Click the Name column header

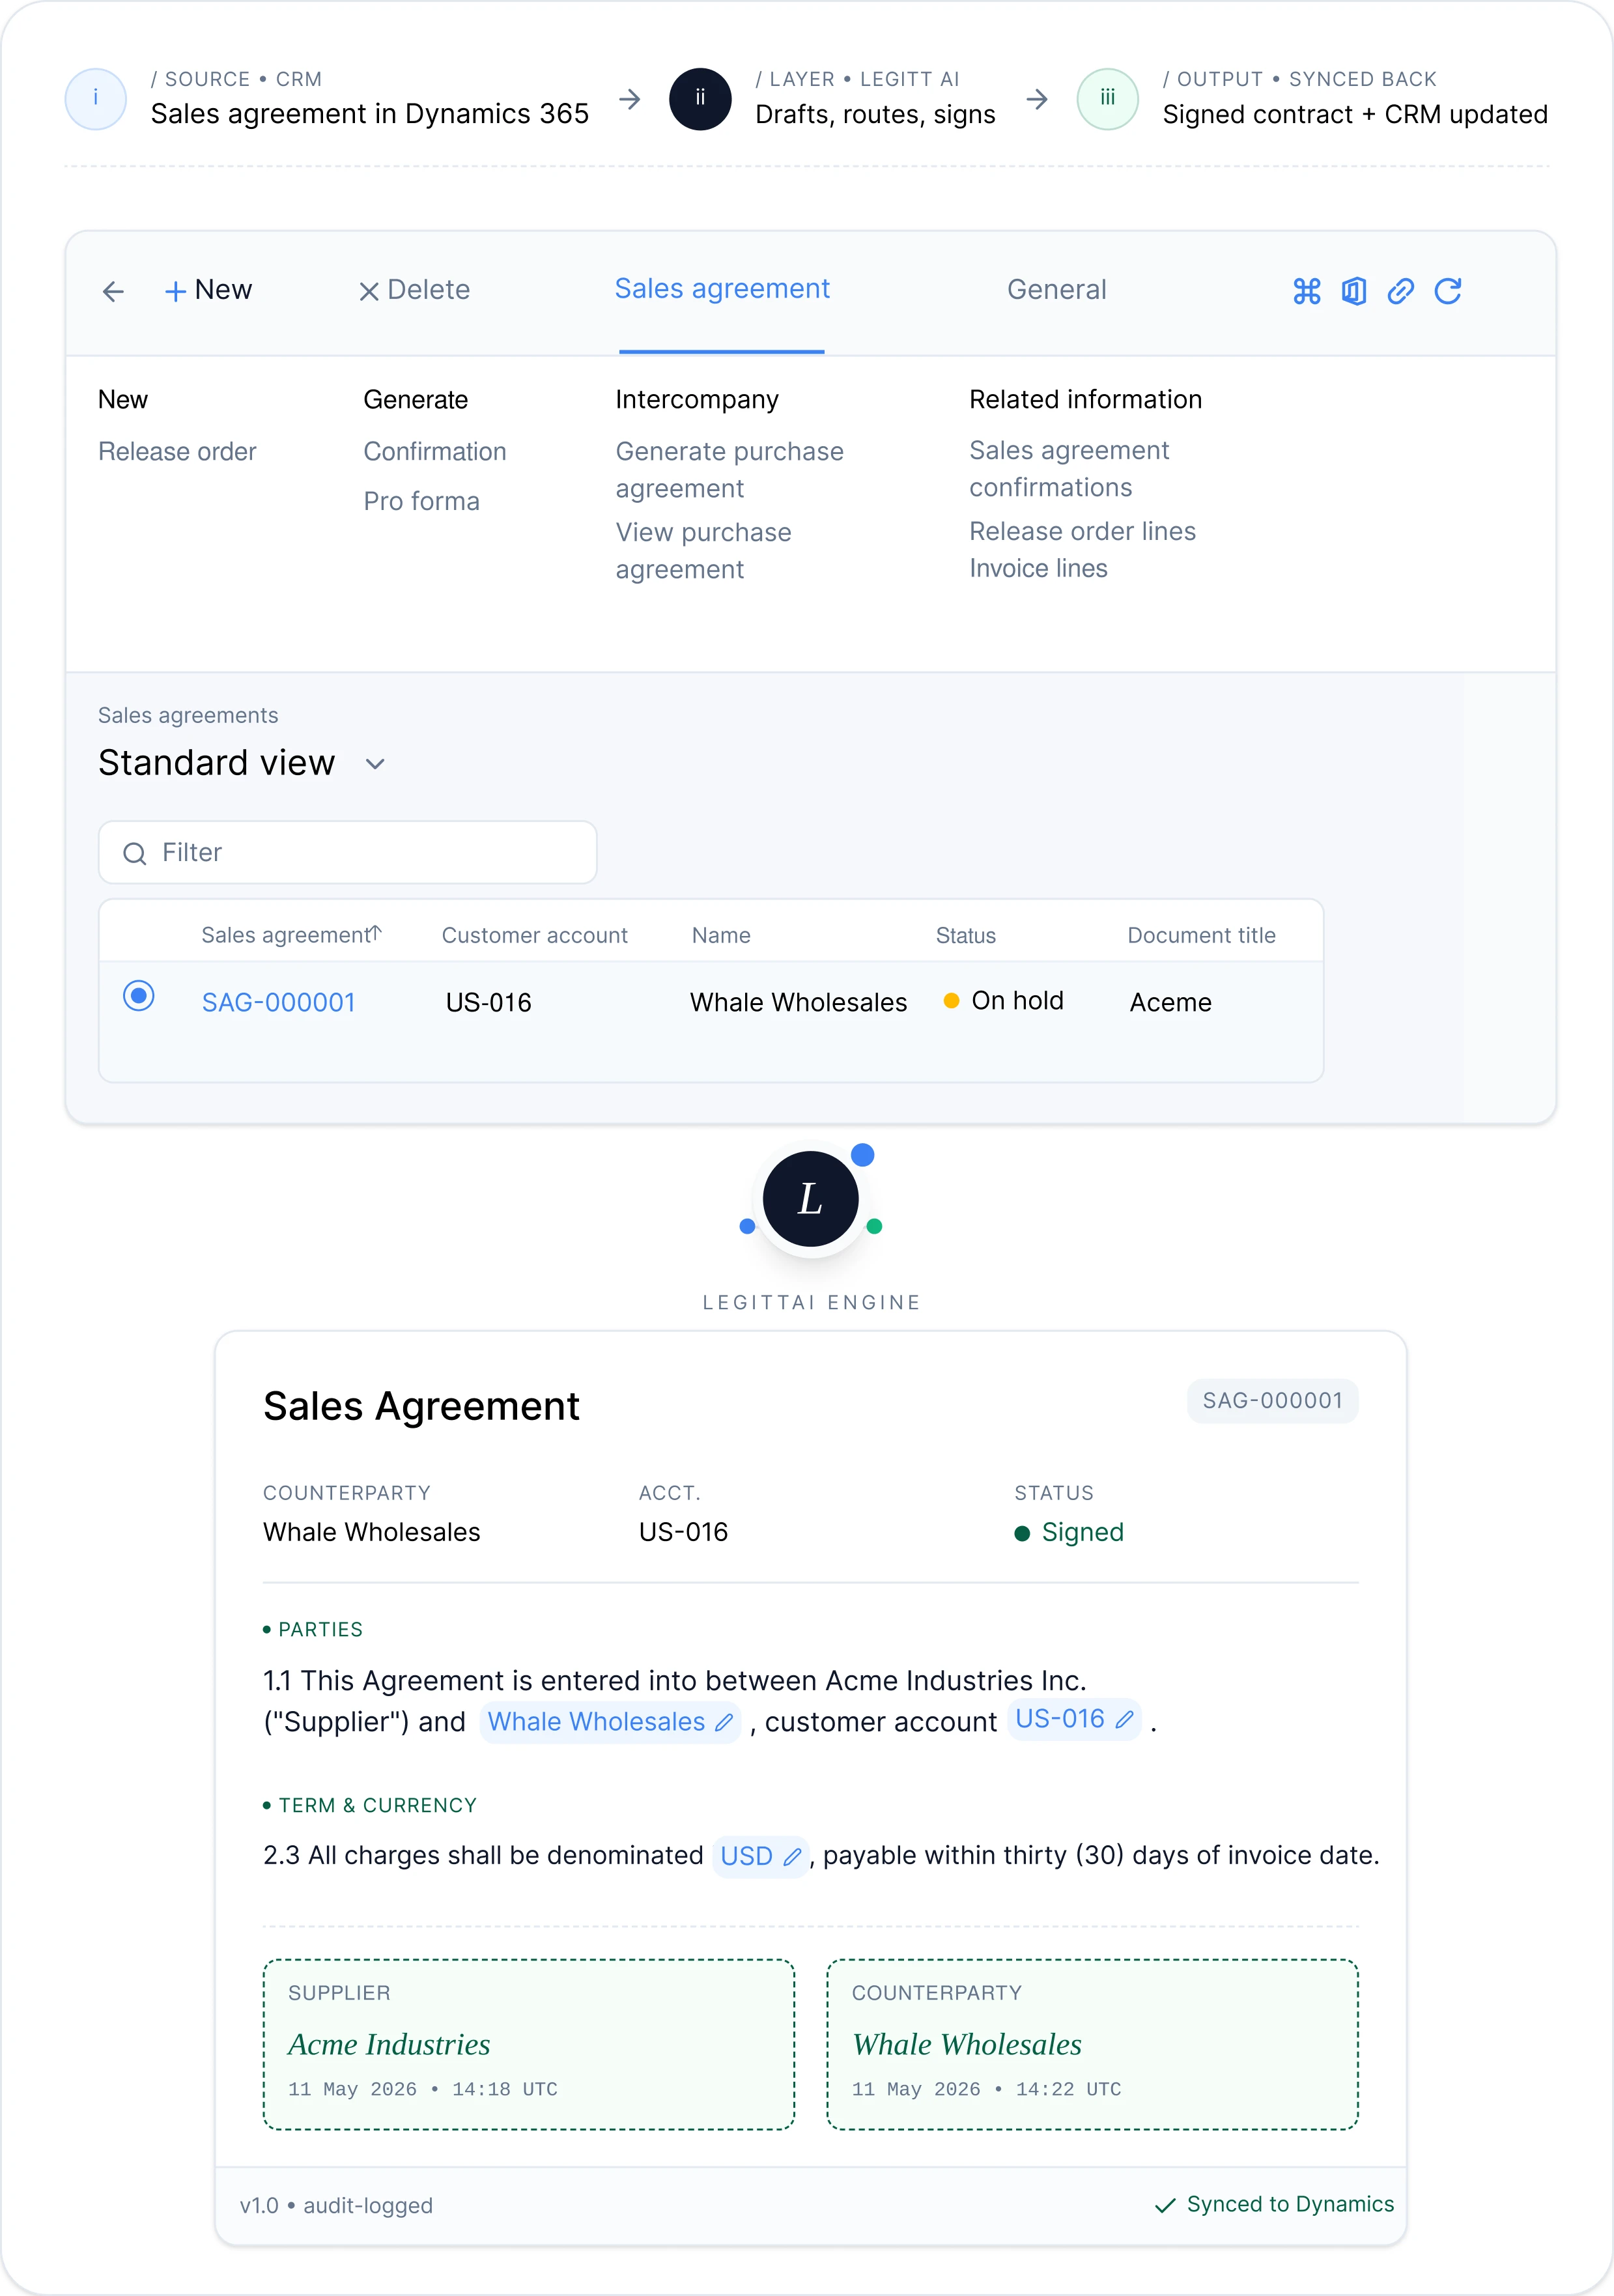tap(720, 935)
